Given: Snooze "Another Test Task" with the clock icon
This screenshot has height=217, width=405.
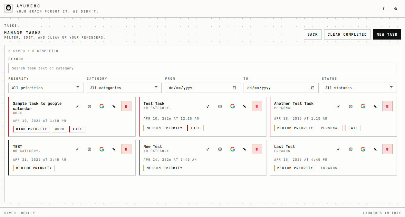Looking at the screenshot, I should click(x=350, y=106).
